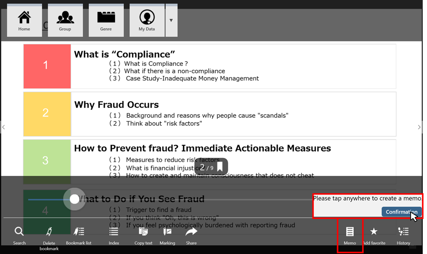Expand the dropdown arrow beside My Data
This screenshot has width=427, height=254.
(x=171, y=20)
